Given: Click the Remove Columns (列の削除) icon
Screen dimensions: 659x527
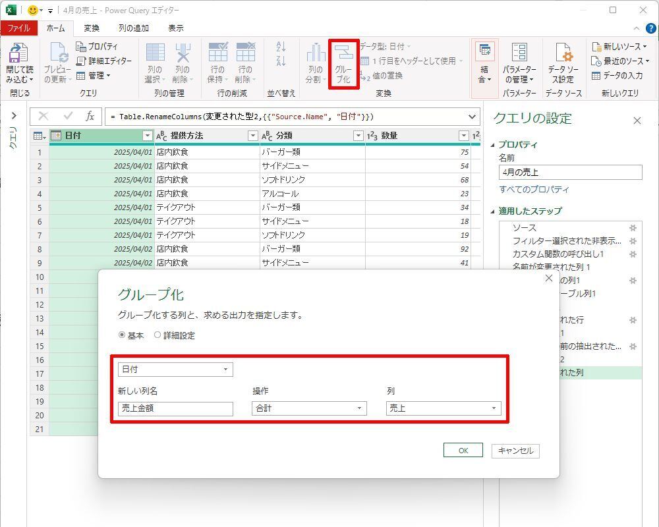Looking at the screenshot, I should [x=182, y=63].
